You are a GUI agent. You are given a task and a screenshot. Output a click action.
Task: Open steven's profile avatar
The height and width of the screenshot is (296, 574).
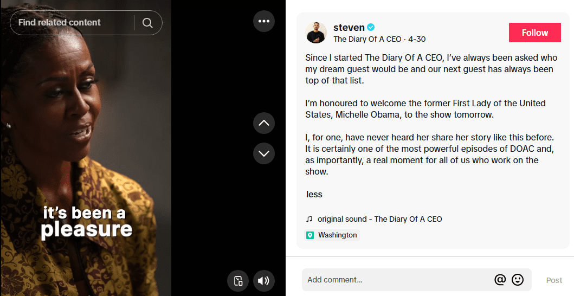point(316,33)
